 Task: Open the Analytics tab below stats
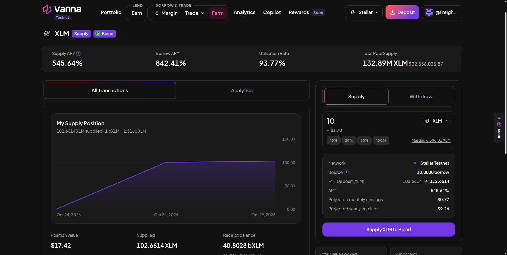[242, 91]
